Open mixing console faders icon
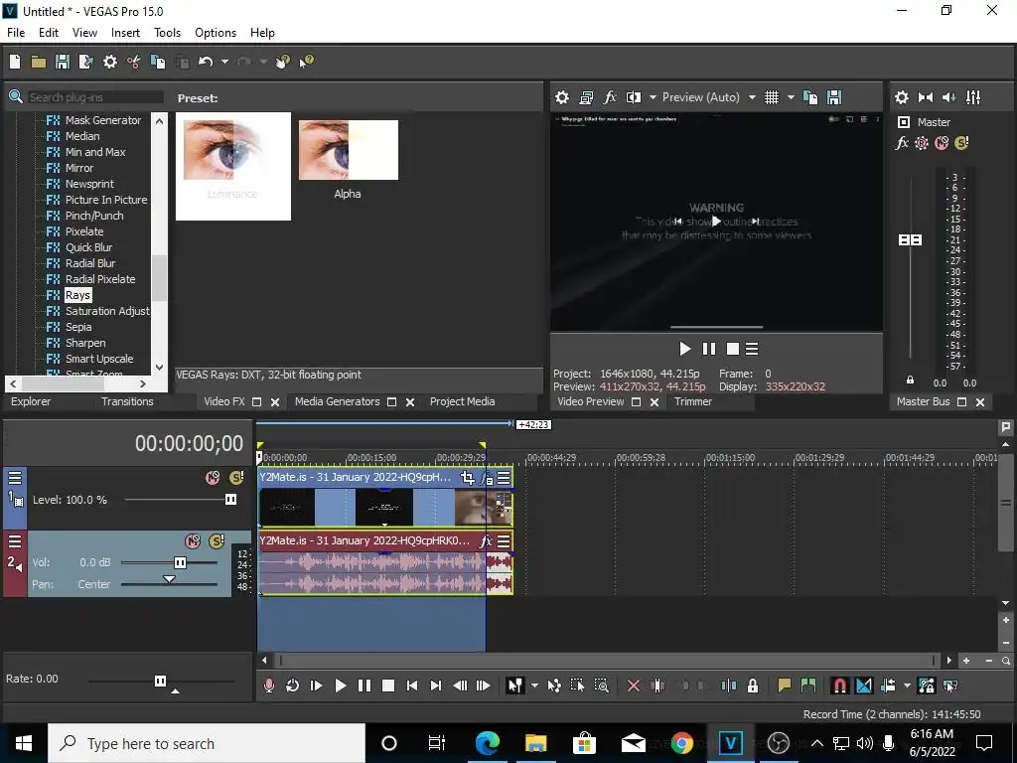This screenshot has width=1017, height=763. pos(973,97)
